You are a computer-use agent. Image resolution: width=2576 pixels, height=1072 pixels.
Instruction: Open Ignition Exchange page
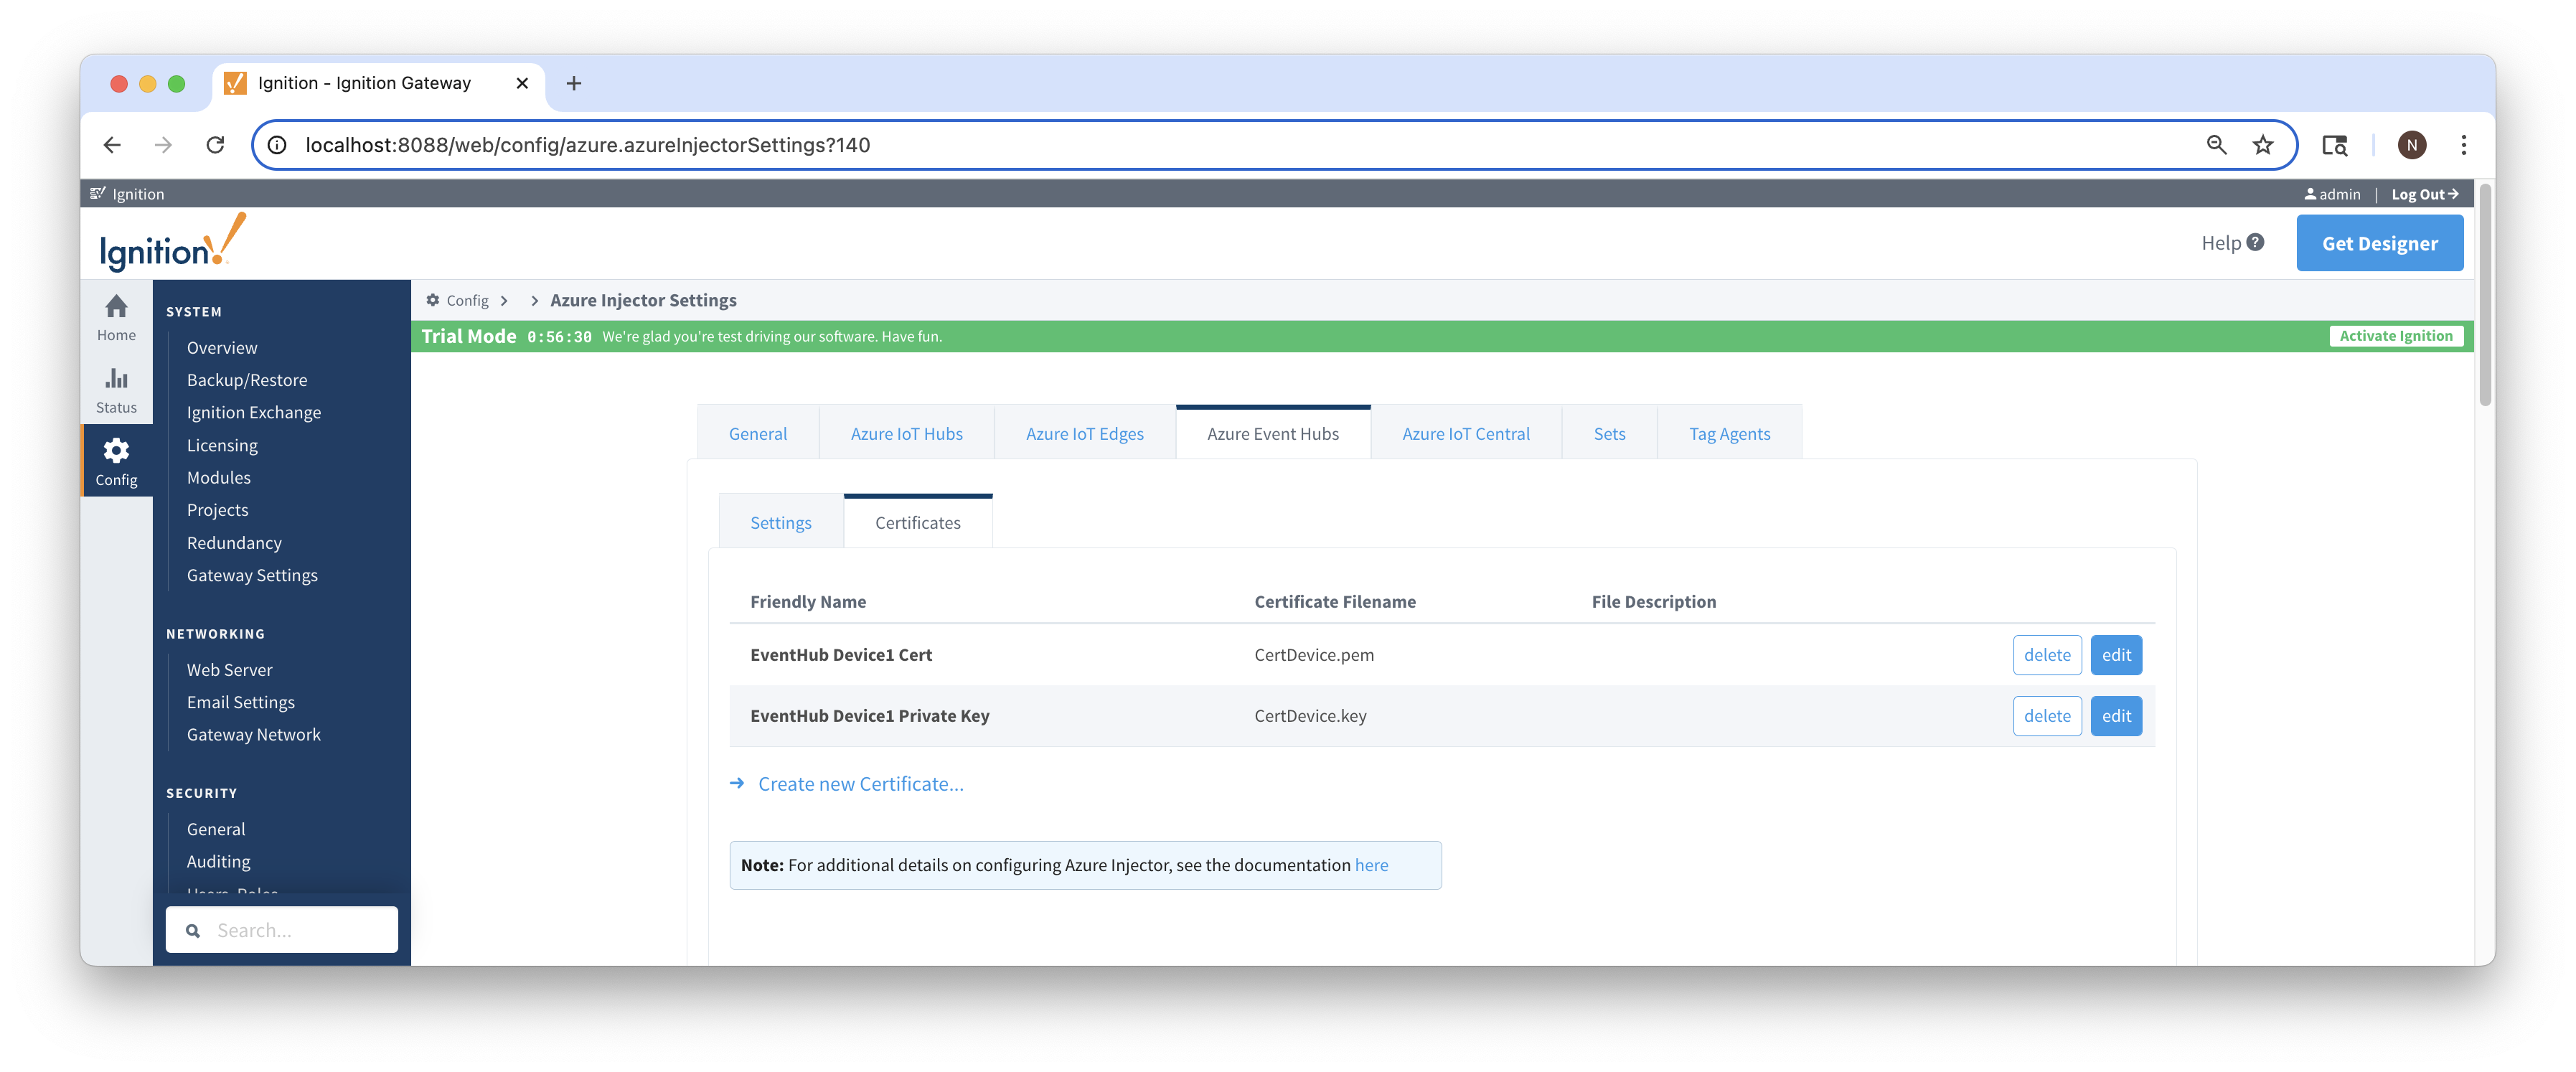coord(254,412)
